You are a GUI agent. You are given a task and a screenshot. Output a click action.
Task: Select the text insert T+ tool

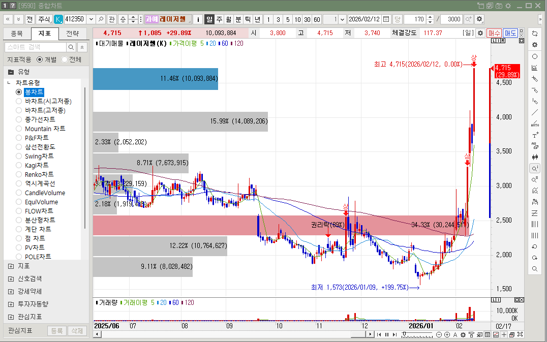coord(534,135)
